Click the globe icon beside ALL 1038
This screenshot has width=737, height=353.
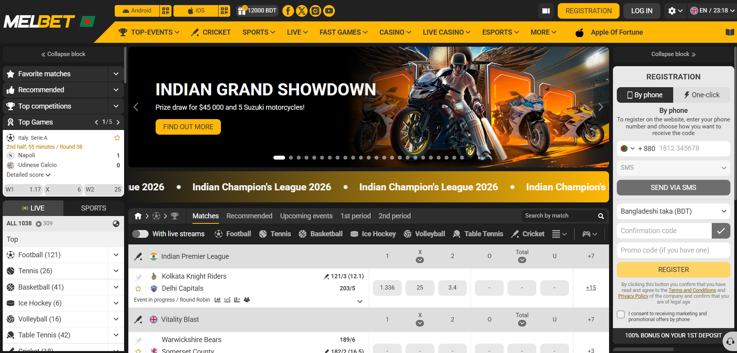tap(116, 223)
